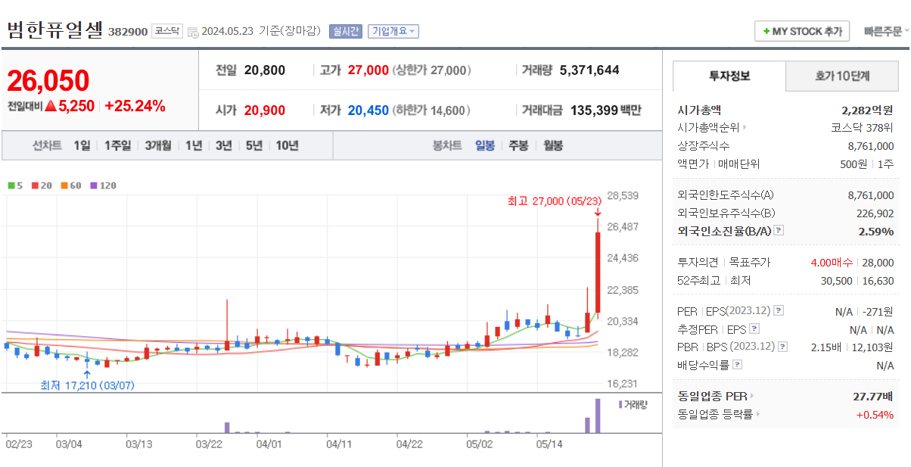This screenshot has height=467, width=911.
Task: Click the 외국인소진율 value 2.59%
Action: pos(876,231)
